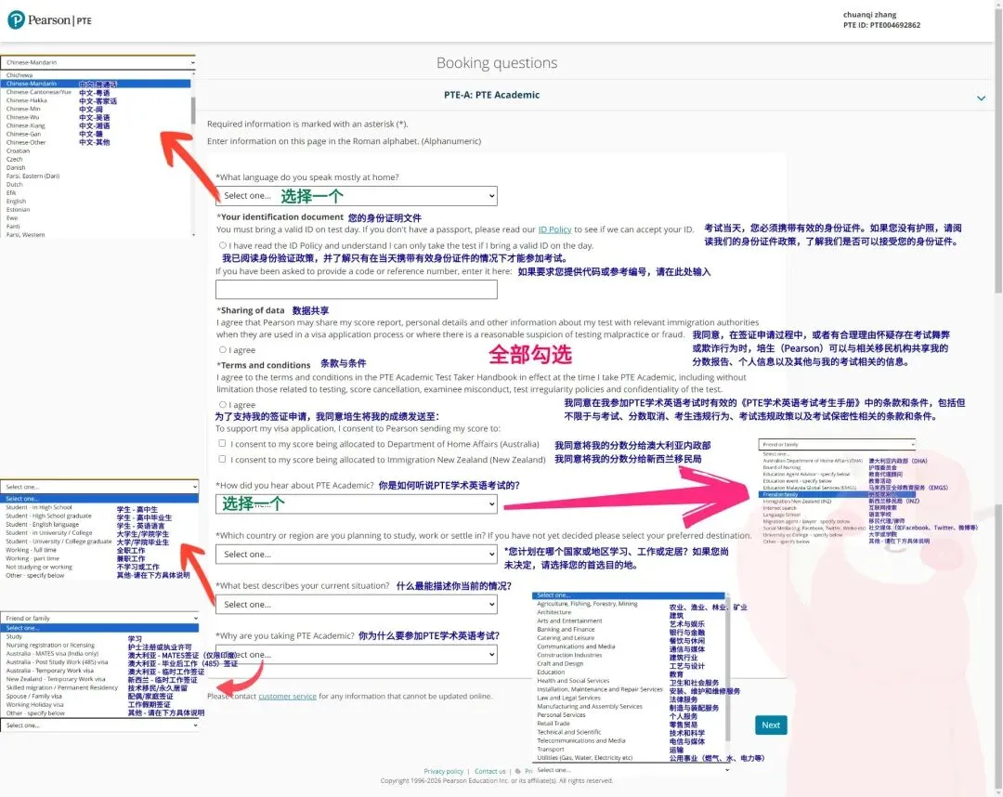Click the 'Booking questions' heading
Image resolution: width=1003 pixels, height=797 pixels.
497,62
